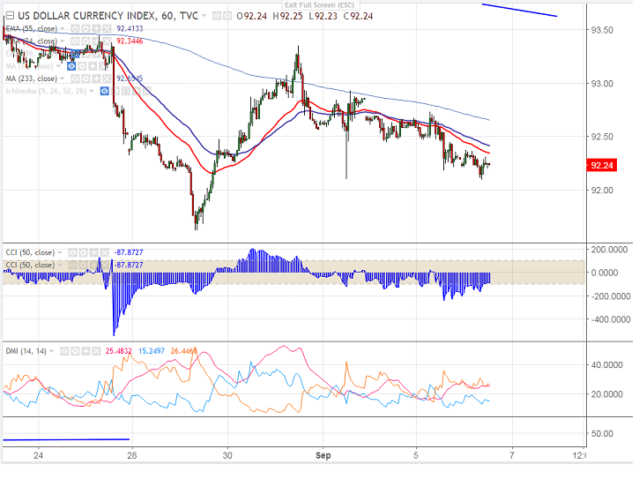Click the orange DMI value 26.4469

(x=184, y=351)
